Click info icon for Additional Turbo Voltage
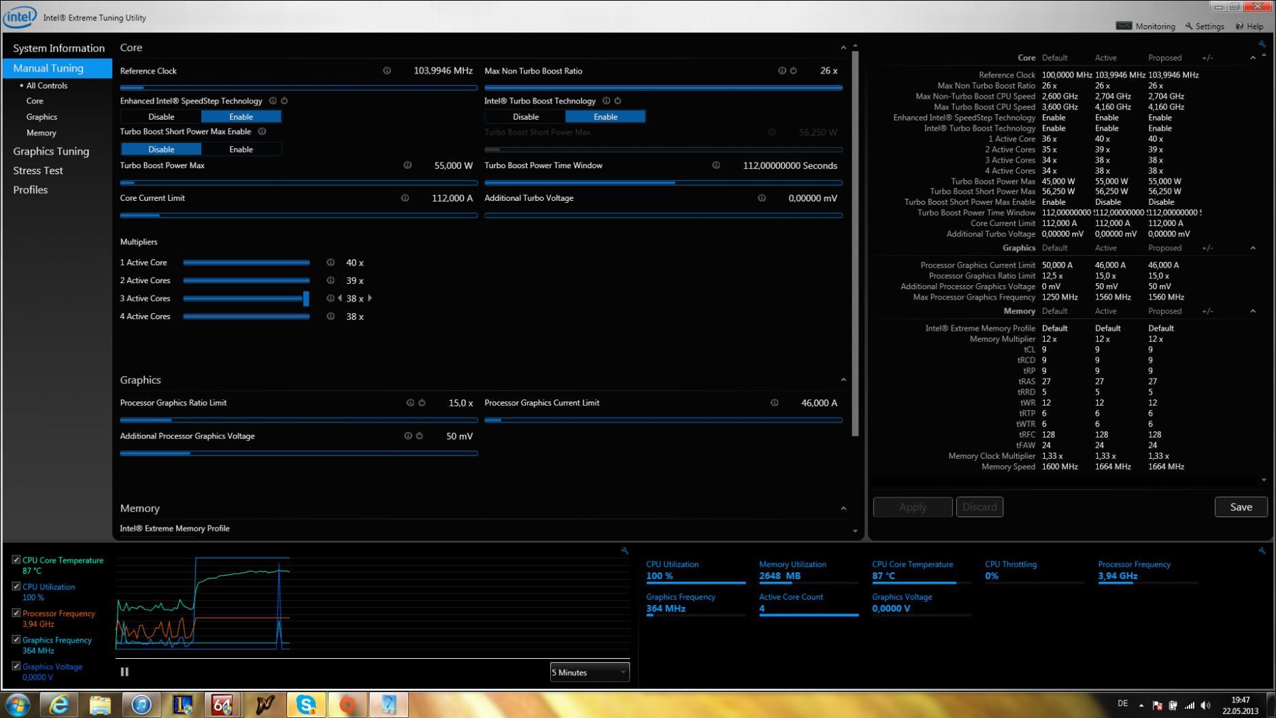This screenshot has height=718, width=1276. pos(762,198)
